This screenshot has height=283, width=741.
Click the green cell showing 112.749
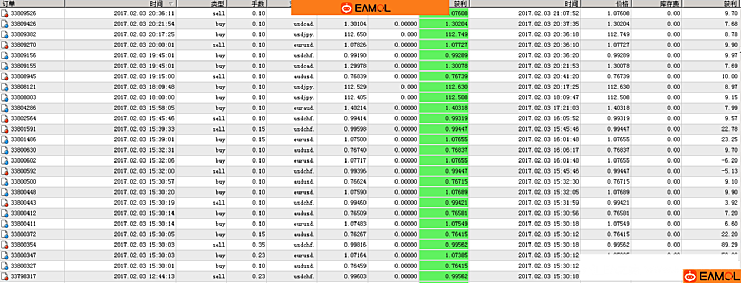(x=444, y=34)
